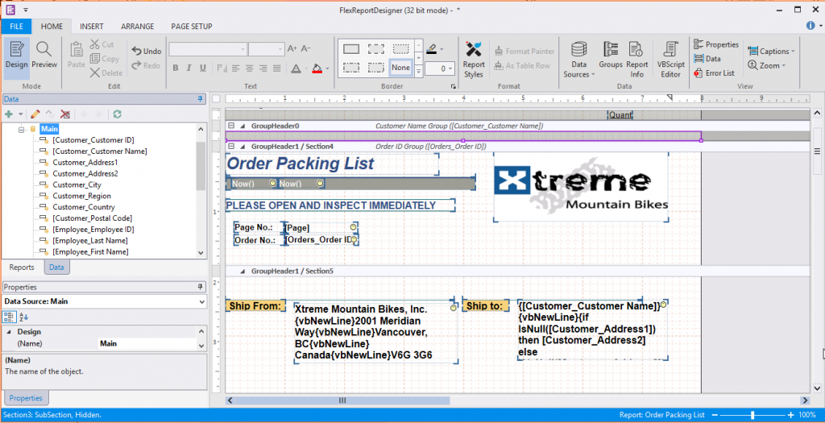This screenshot has width=825, height=423.
Task: Open the Captions dropdown
Action: pos(771,51)
